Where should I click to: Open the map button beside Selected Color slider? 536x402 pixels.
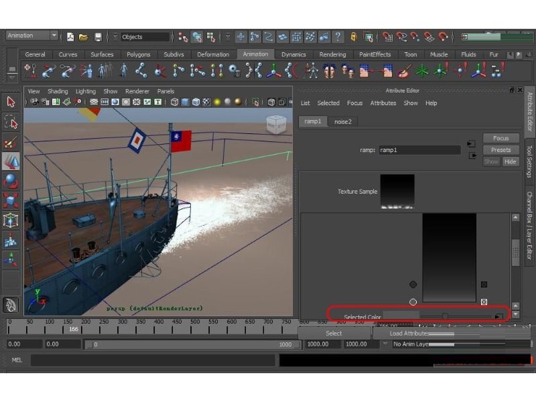click(498, 316)
